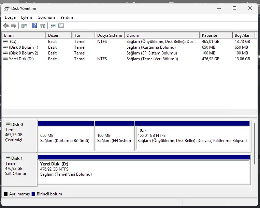This screenshot has width=260, height=208.
Task: Click the disk connection toolbar icon
Action: tap(53, 26)
